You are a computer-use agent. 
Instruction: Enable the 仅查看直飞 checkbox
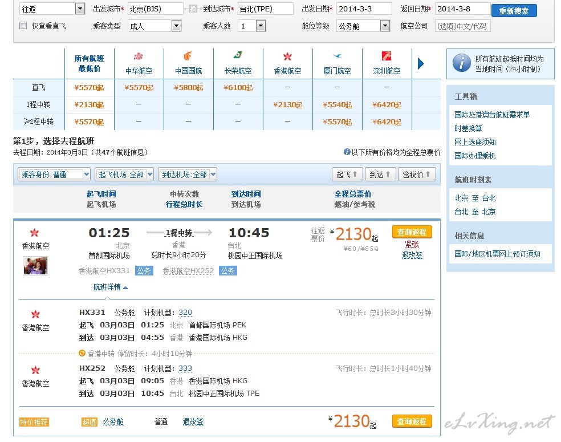[23, 26]
